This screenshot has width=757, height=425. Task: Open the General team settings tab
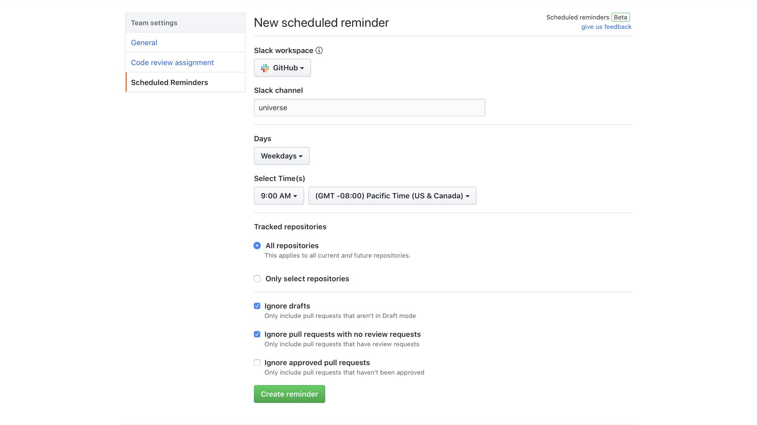click(144, 42)
